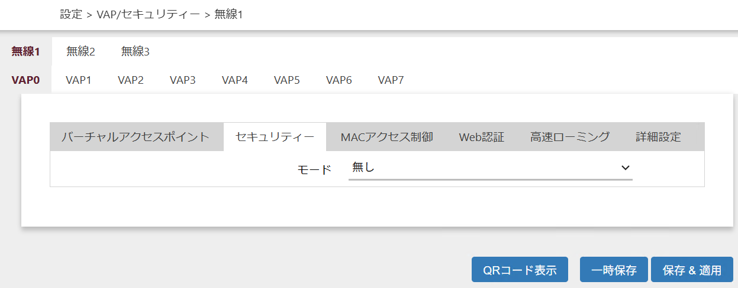Click the QRコード表示 button
Image resolution: width=738 pixels, height=288 pixels.
coord(520,270)
